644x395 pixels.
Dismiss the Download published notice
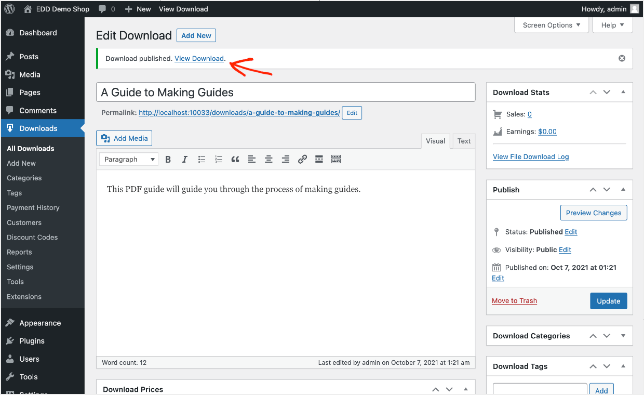point(622,58)
